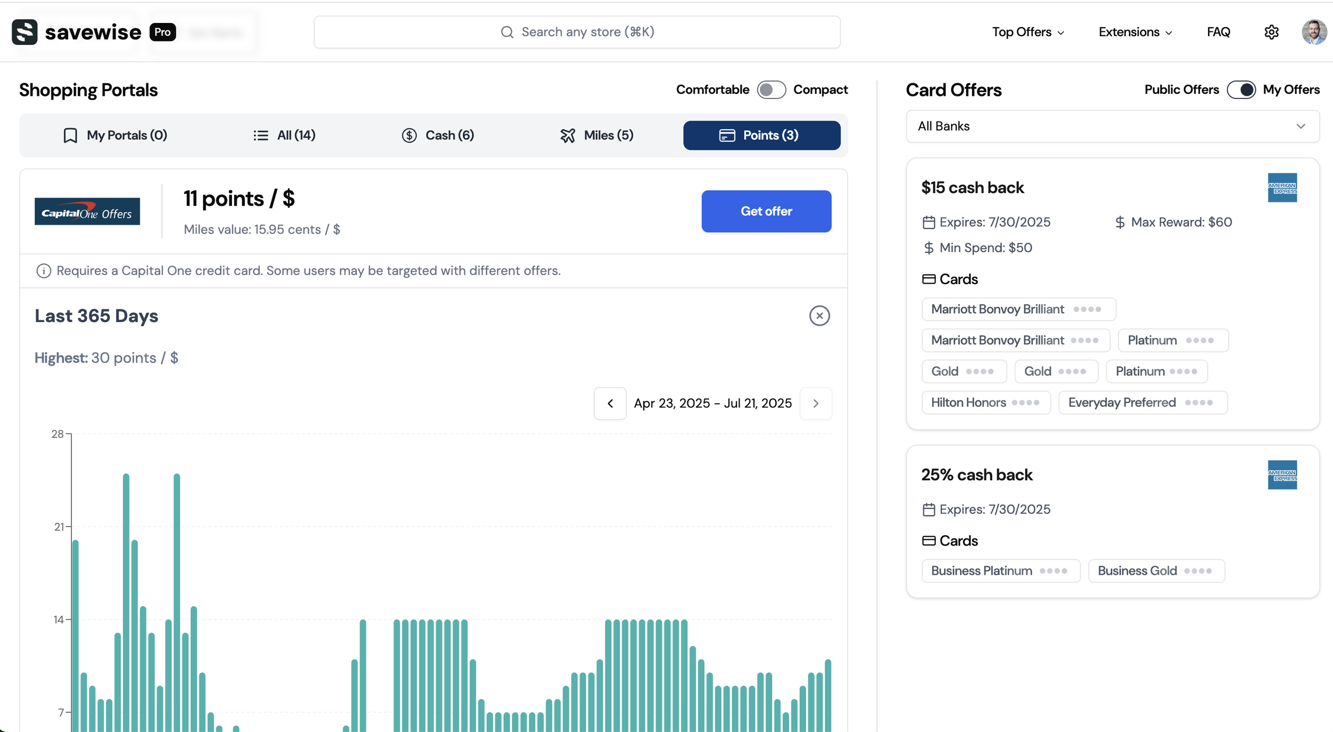Click American Express logo on $15 offer

click(x=1282, y=188)
